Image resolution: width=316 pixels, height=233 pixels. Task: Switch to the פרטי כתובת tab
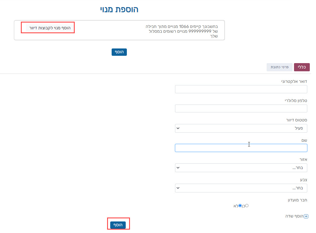pyautogui.click(x=279, y=67)
